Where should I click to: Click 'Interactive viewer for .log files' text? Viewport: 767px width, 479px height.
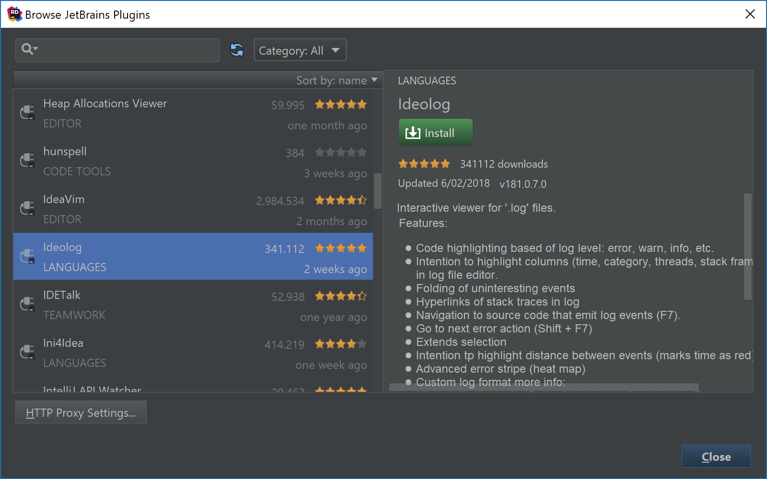[x=476, y=208]
